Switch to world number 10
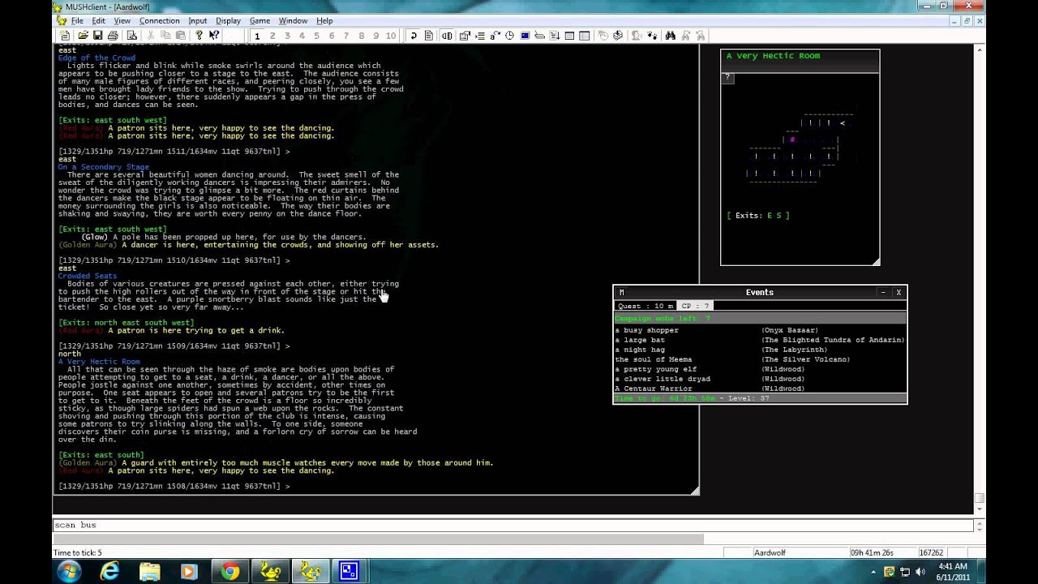The height and width of the screenshot is (584, 1038). coord(391,36)
